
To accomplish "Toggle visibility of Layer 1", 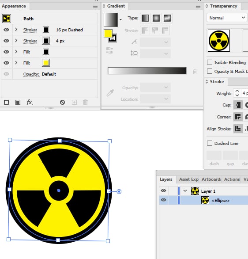I will 163,190.
